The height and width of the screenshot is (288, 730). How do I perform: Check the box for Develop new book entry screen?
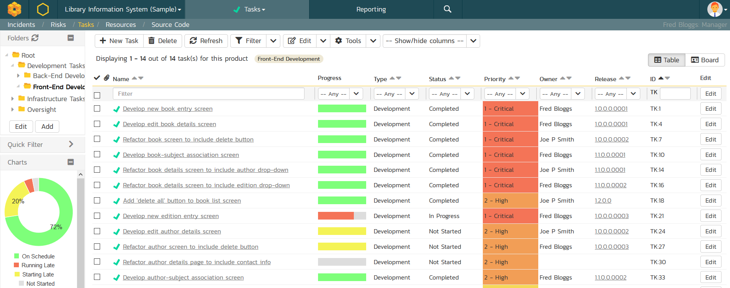97,109
